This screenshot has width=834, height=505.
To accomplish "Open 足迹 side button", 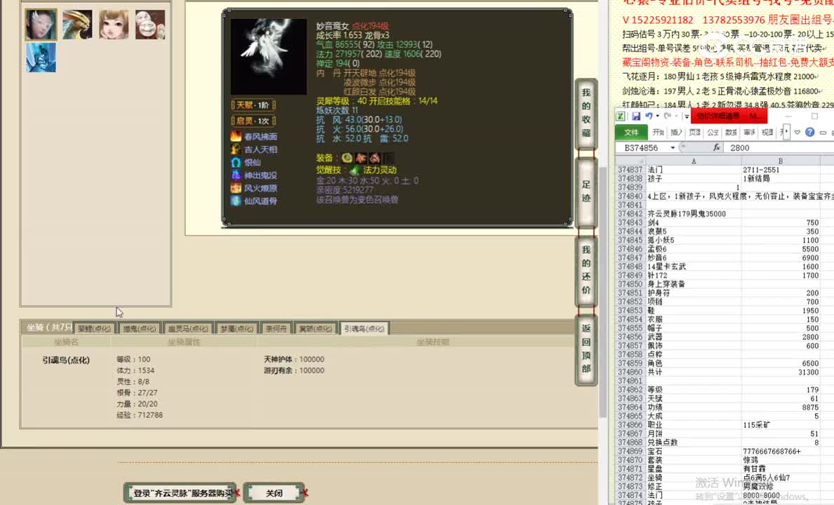I will pyautogui.click(x=586, y=191).
